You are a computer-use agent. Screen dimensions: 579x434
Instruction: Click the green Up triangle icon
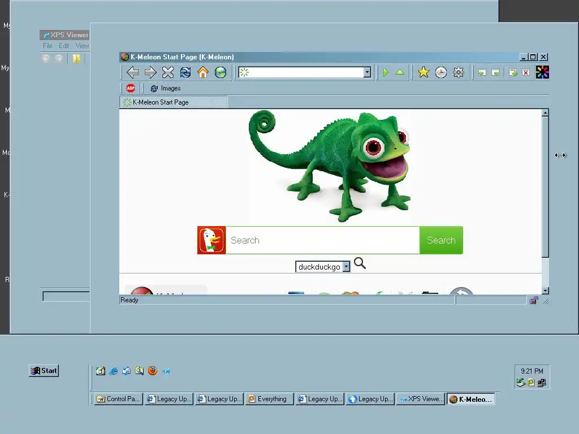tap(400, 72)
